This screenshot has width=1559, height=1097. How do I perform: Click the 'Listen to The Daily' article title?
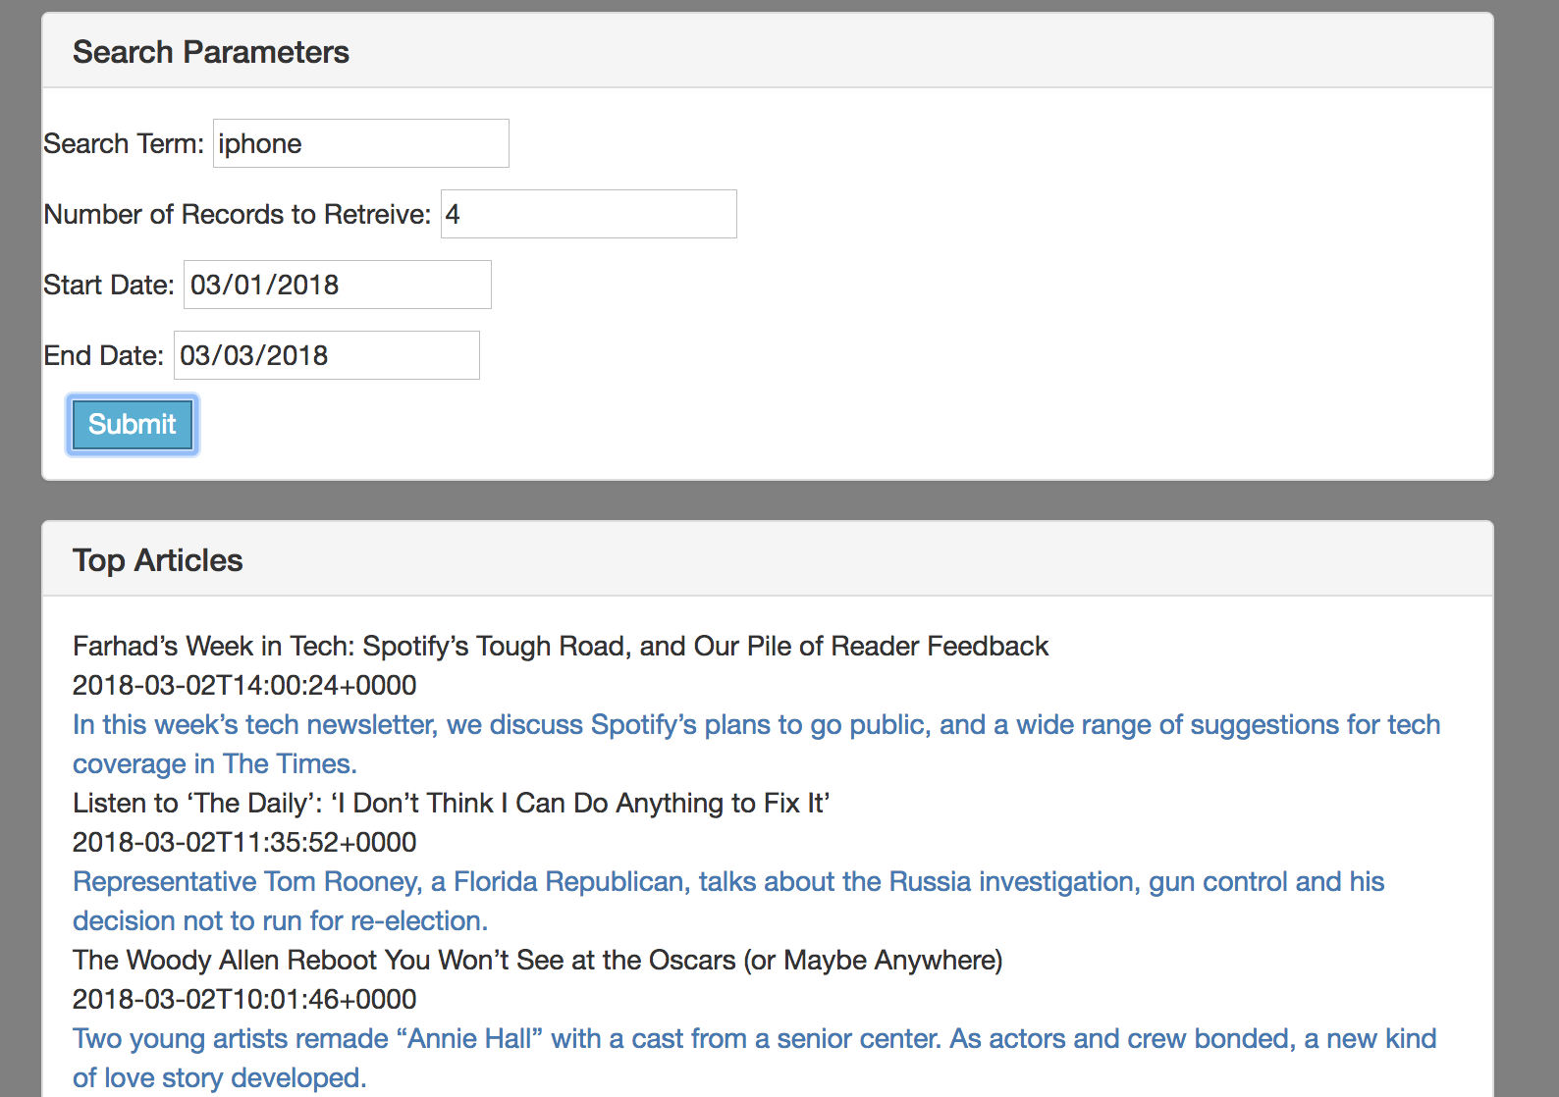coord(451,804)
